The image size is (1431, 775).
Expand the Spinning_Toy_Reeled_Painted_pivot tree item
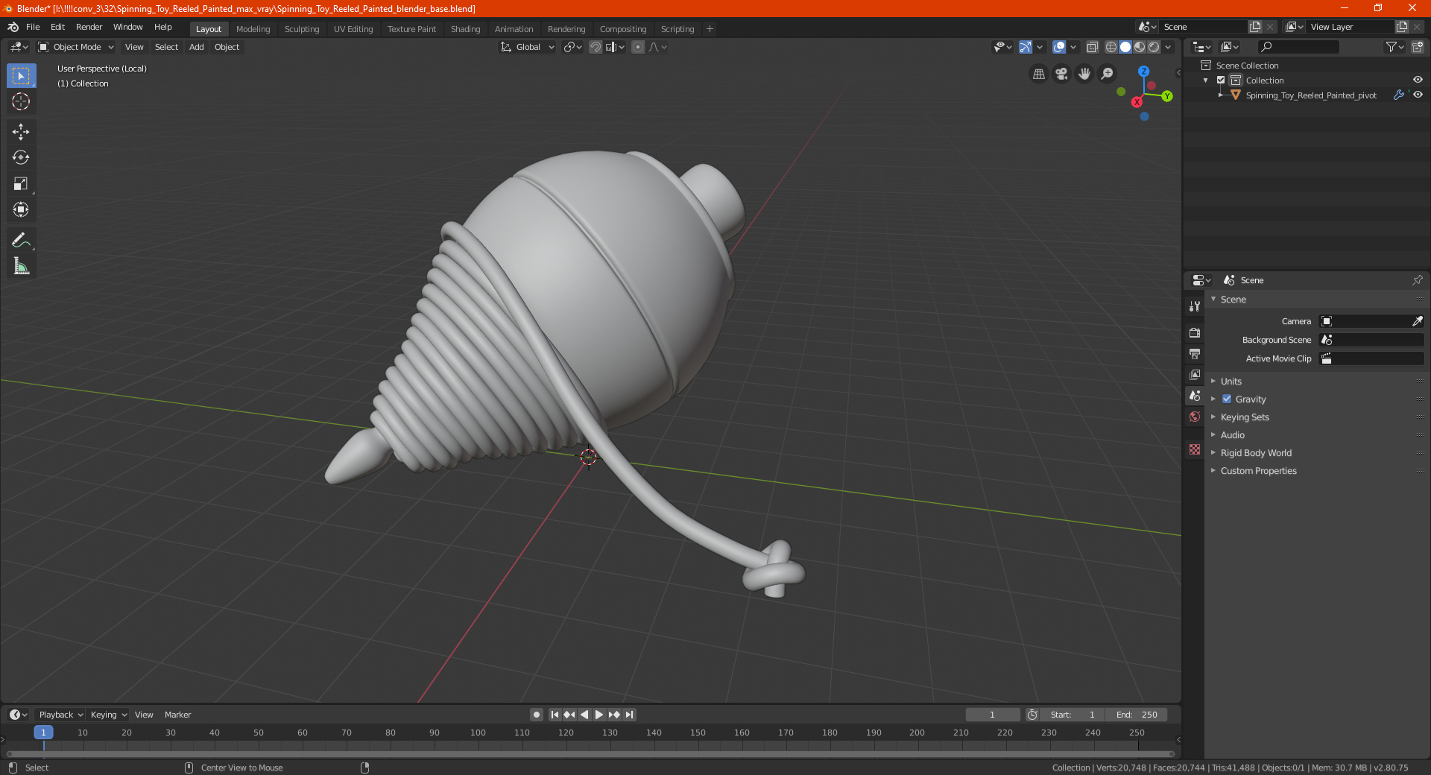click(x=1221, y=95)
